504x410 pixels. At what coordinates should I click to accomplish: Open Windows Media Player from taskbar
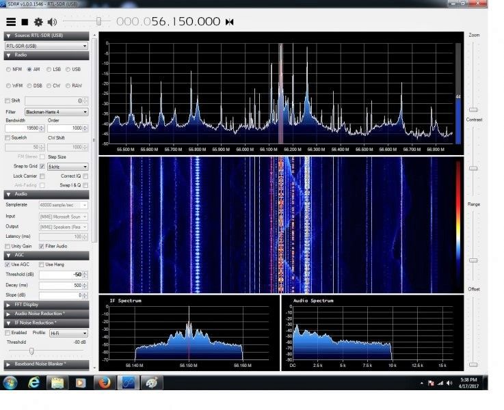(81, 383)
